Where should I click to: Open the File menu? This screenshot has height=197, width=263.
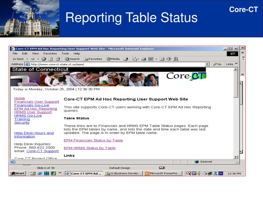pyautogui.click(x=15, y=54)
